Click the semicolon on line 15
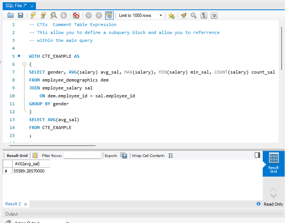Image resolution: width=285 pixels, height=223 pixels. tap(30, 136)
